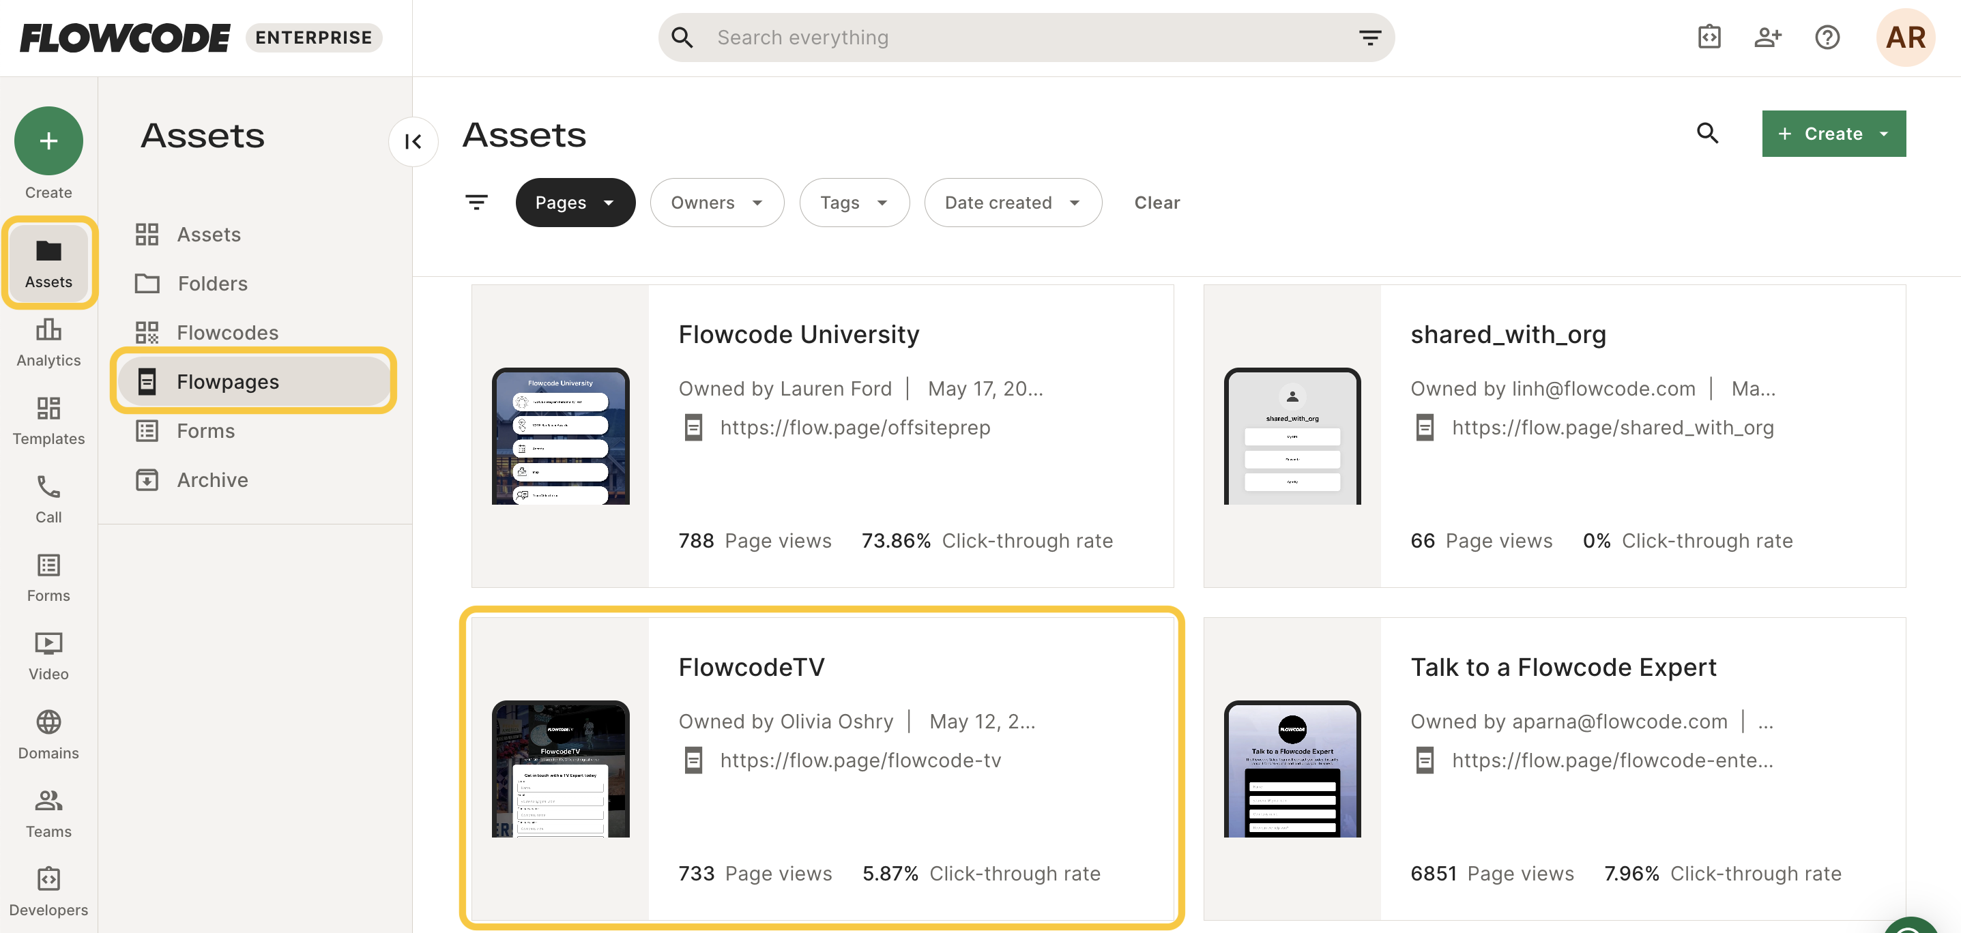Open Video in the left rail
Screen dimensions: 1961x933
(48, 656)
